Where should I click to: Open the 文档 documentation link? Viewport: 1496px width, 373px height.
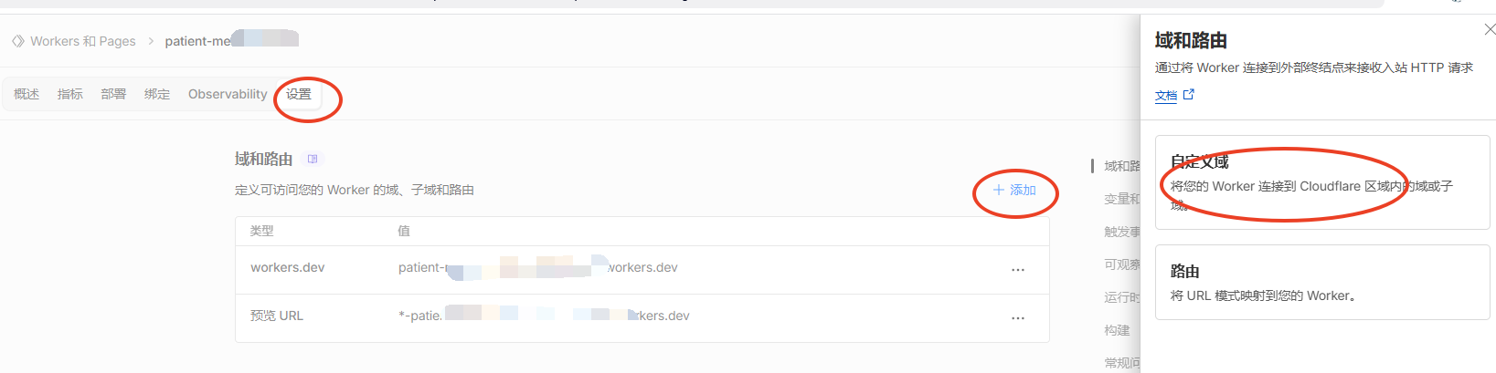[1165, 96]
